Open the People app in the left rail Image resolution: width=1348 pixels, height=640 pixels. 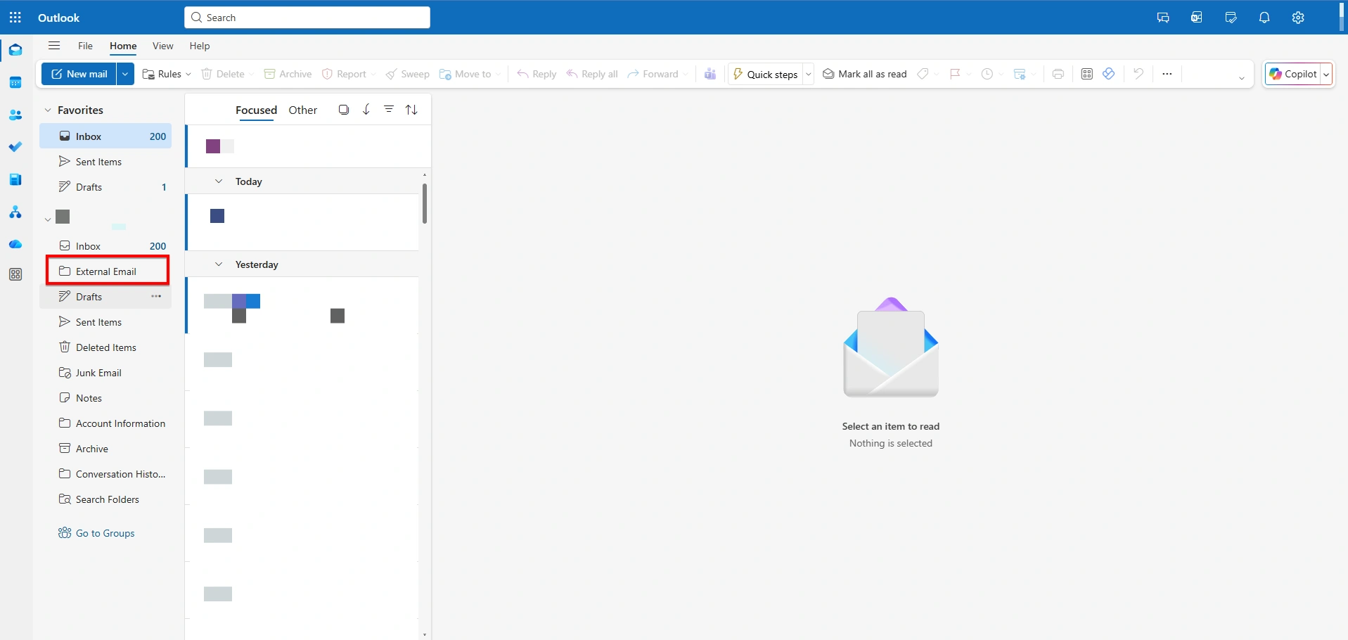pyautogui.click(x=15, y=115)
